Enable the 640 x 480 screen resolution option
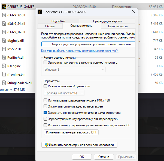 click(x=45, y=100)
